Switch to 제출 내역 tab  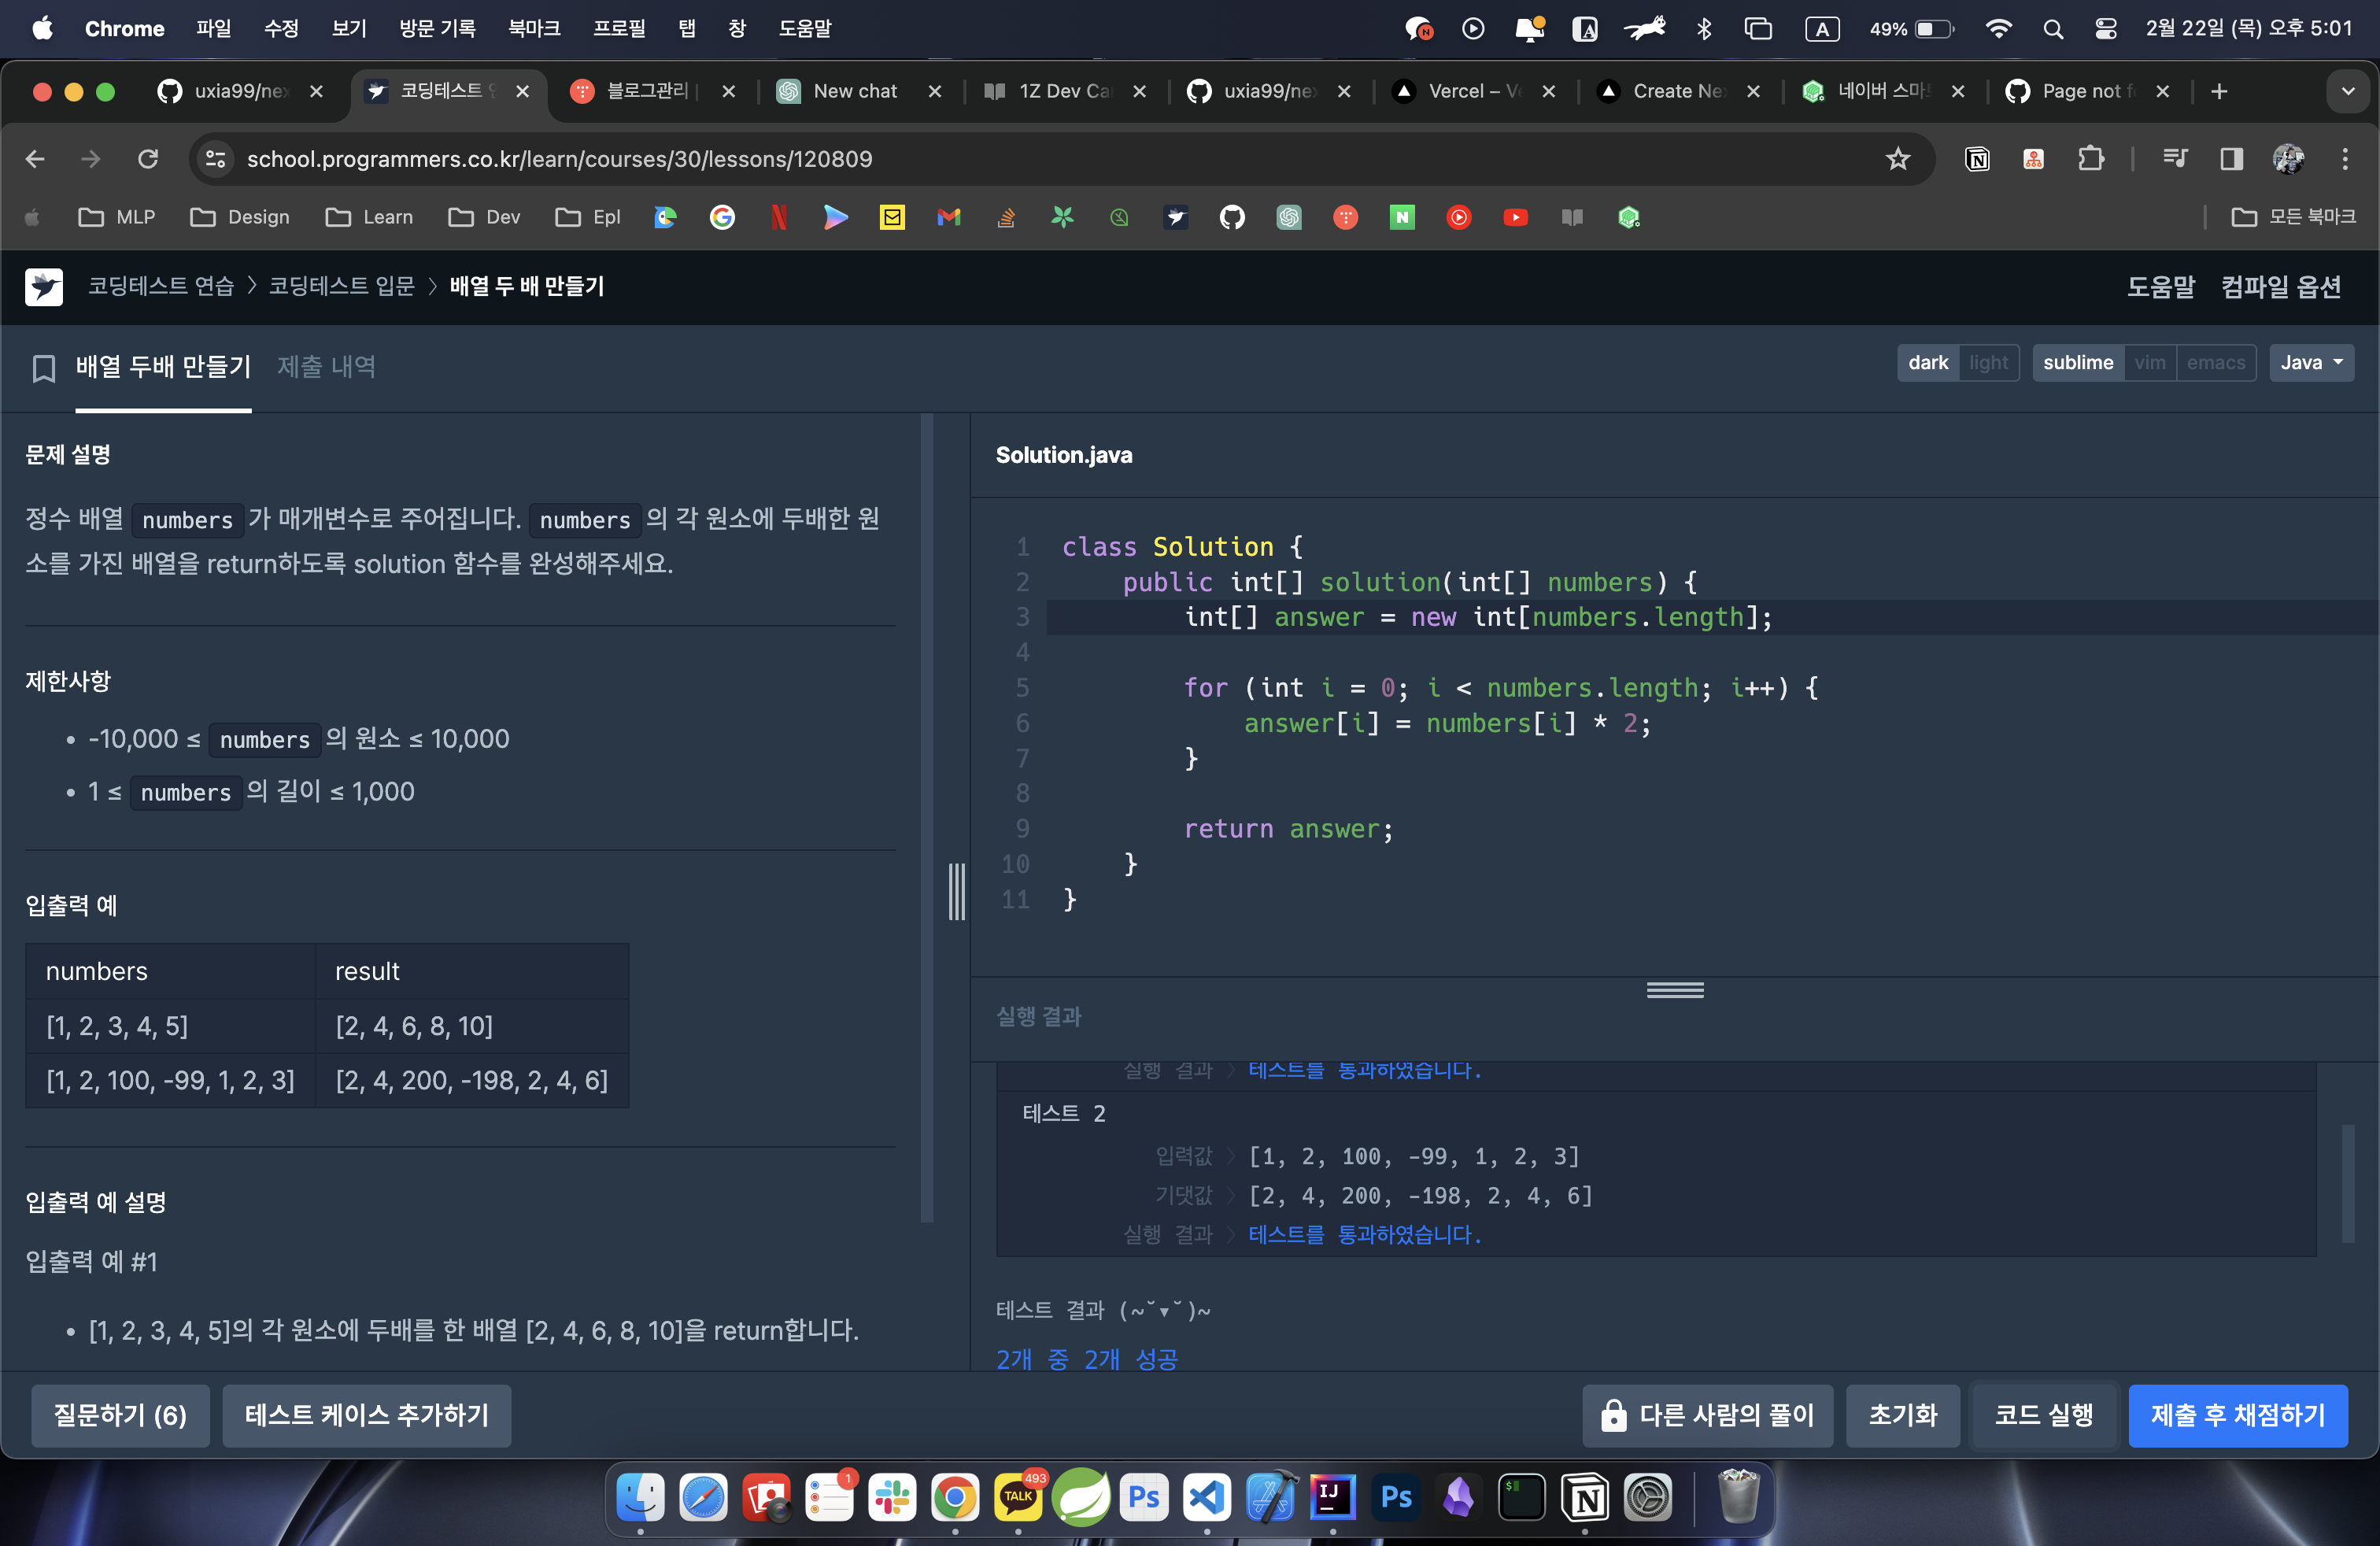click(326, 366)
